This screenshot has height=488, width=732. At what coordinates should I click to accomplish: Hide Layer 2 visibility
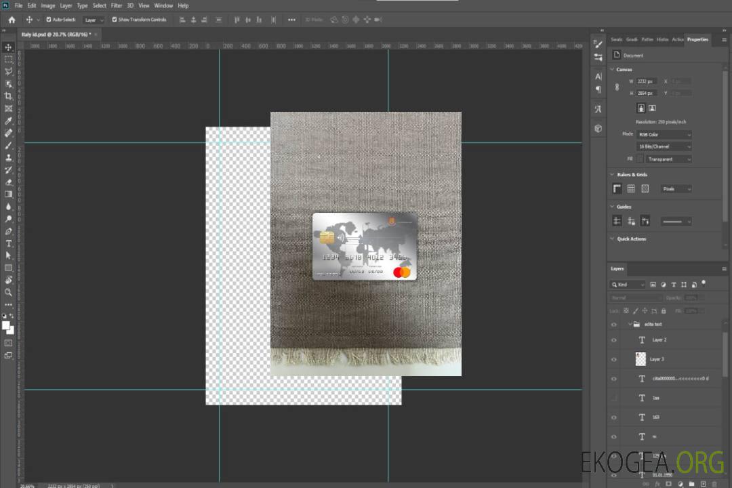pyautogui.click(x=614, y=340)
